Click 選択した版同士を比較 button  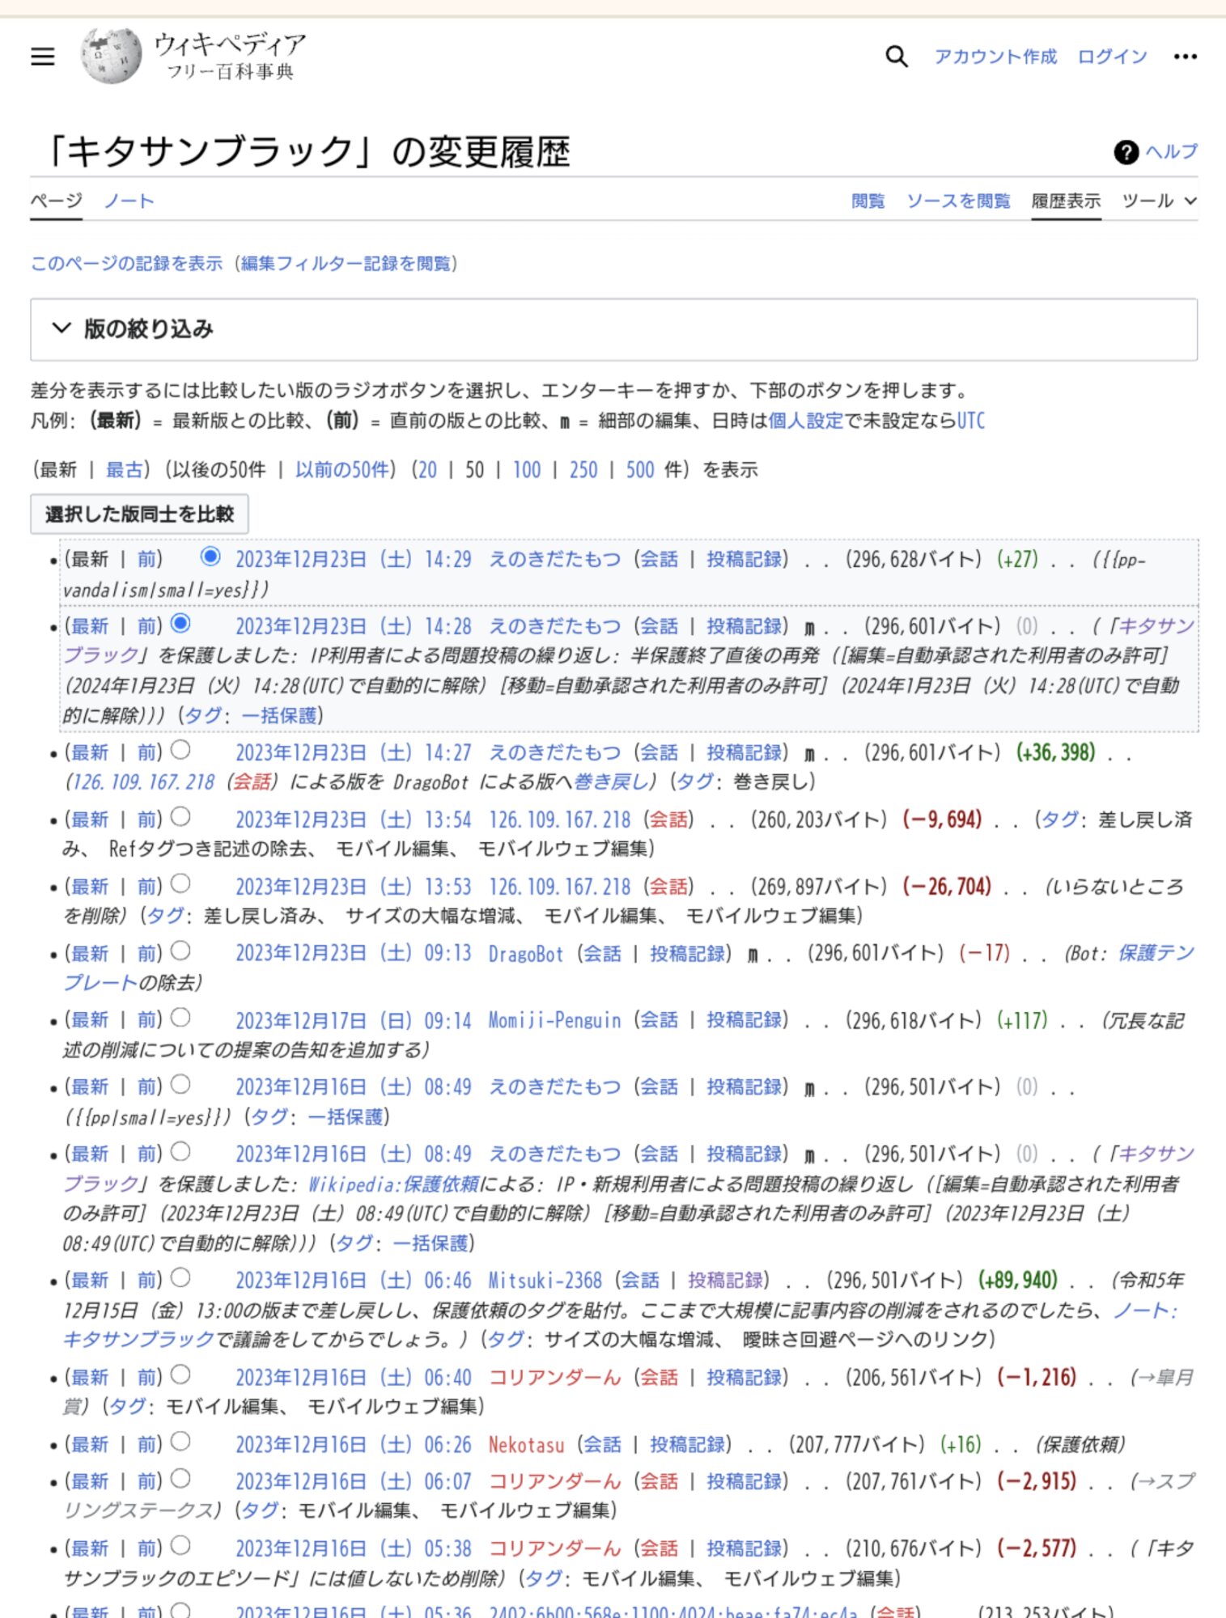pos(139,515)
